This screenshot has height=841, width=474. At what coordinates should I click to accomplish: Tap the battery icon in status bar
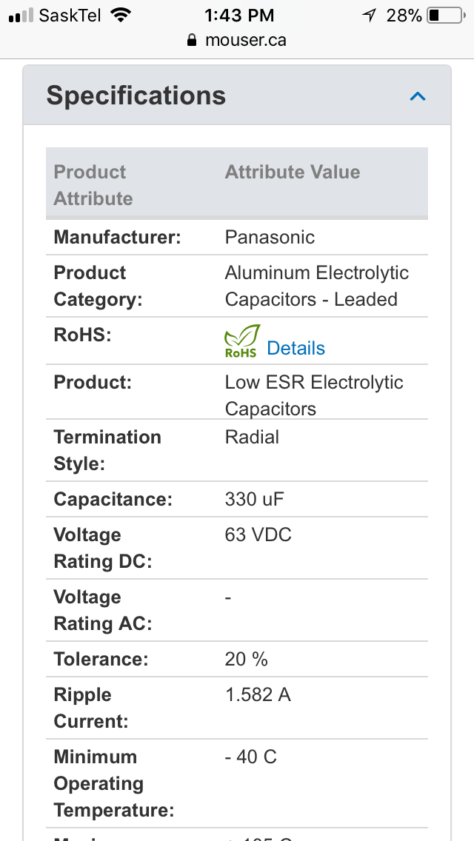[446, 16]
